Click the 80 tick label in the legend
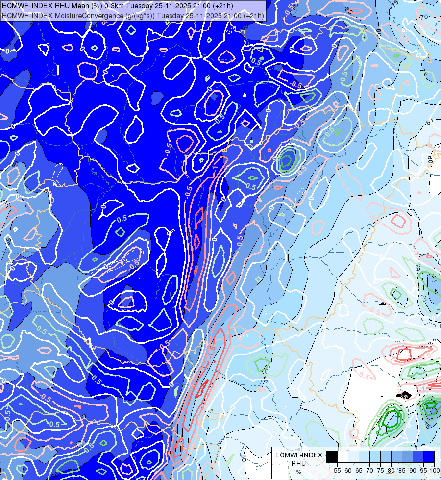 391,471
